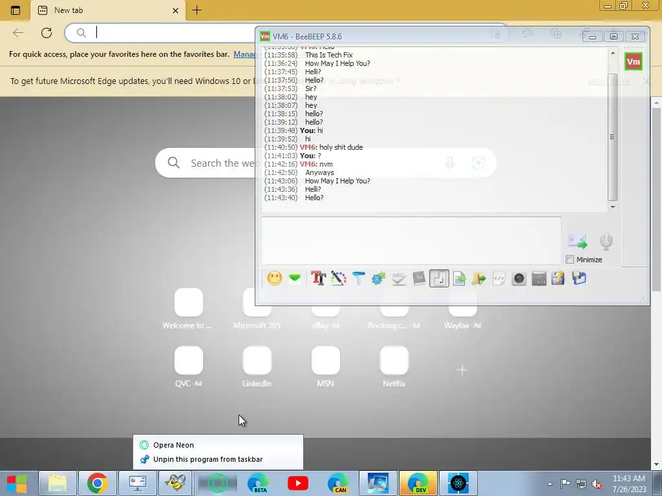Viewport: 662px width, 496px height.
Task: Click the send file document icon
Action: (x=460, y=278)
